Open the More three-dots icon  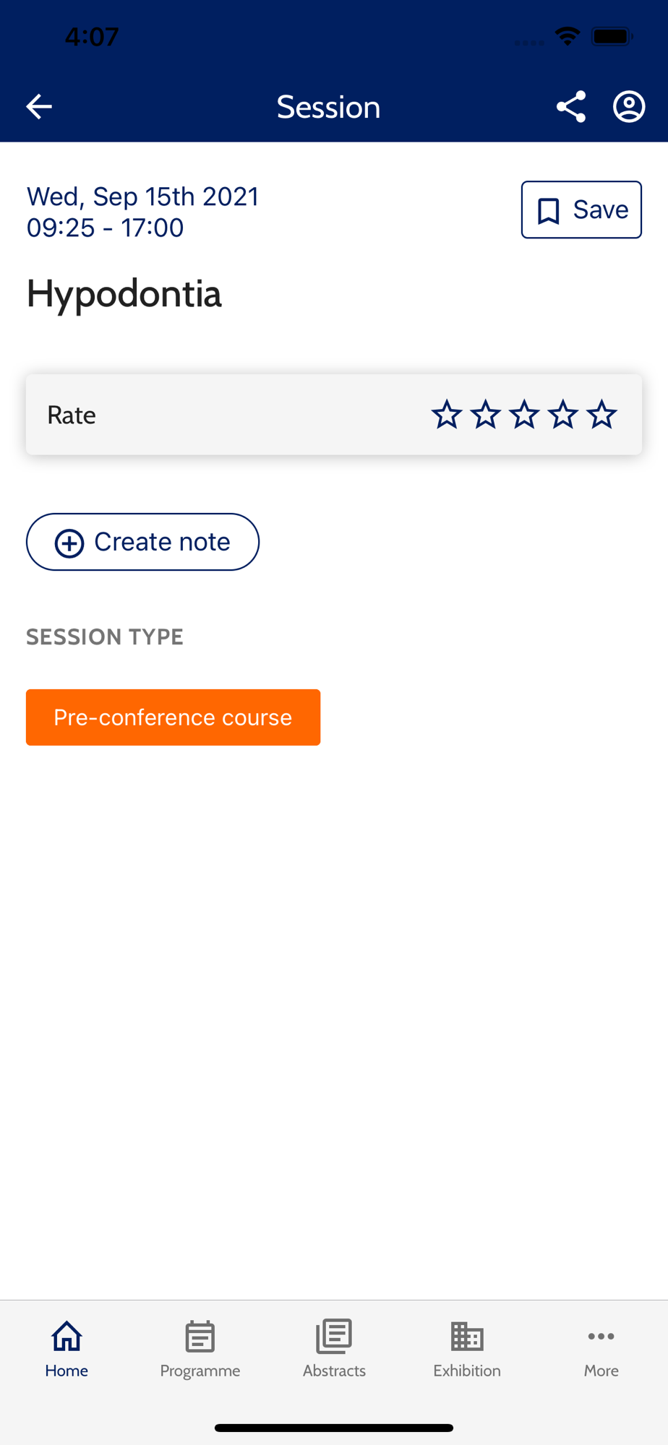[x=601, y=1336]
